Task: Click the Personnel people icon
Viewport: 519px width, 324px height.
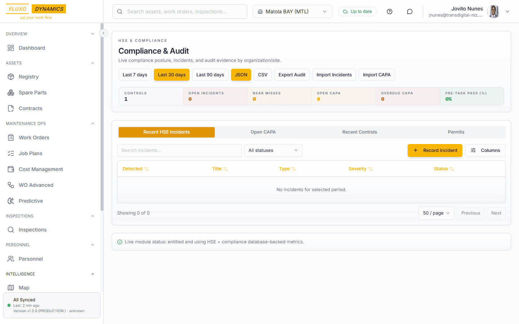Action: tap(11, 259)
